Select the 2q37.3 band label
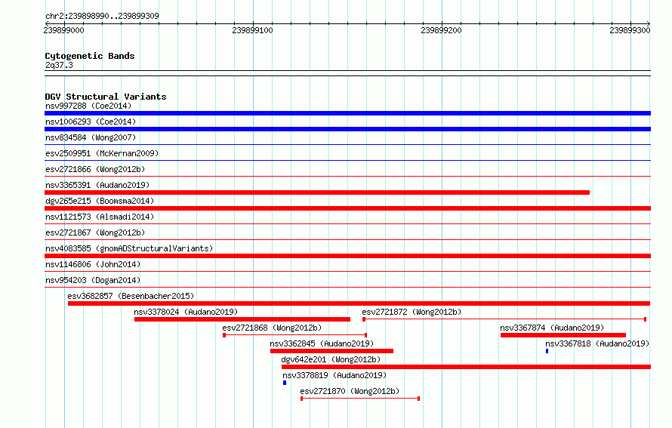The height and width of the screenshot is (428, 672). pos(59,65)
